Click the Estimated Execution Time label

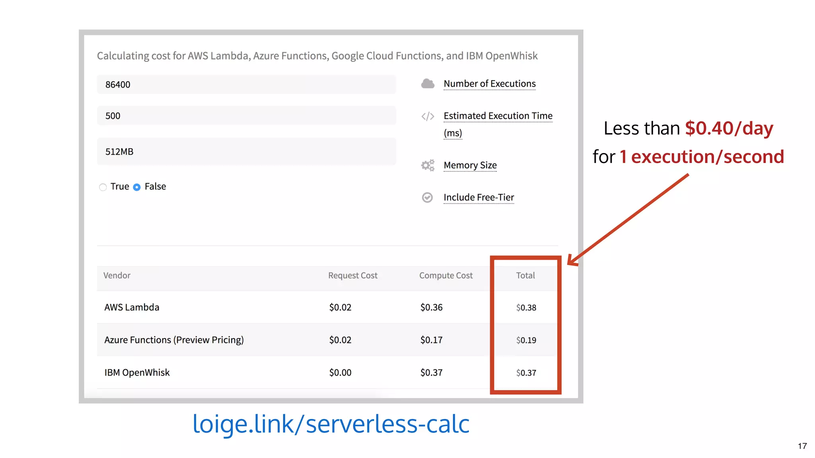click(498, 124)
